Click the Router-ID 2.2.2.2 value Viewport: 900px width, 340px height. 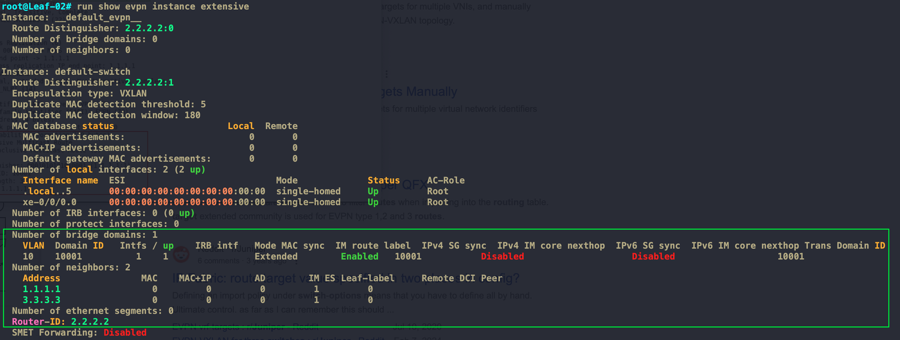pyautogui.click(x=90, y=322)
